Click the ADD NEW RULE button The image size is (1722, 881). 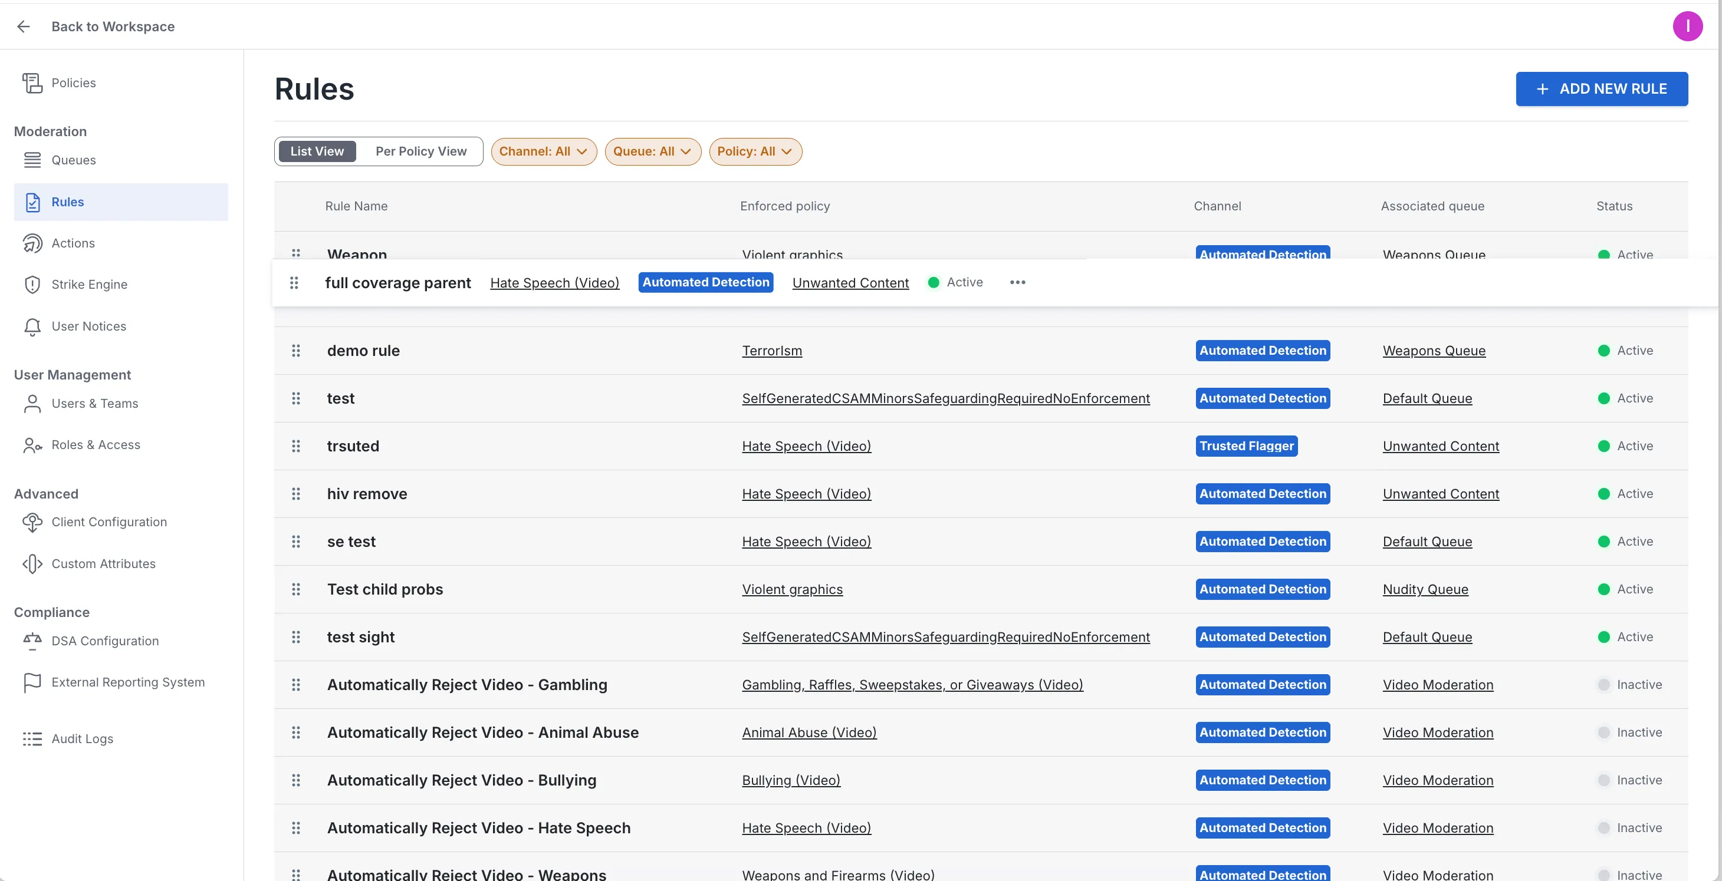[1601, 89]
